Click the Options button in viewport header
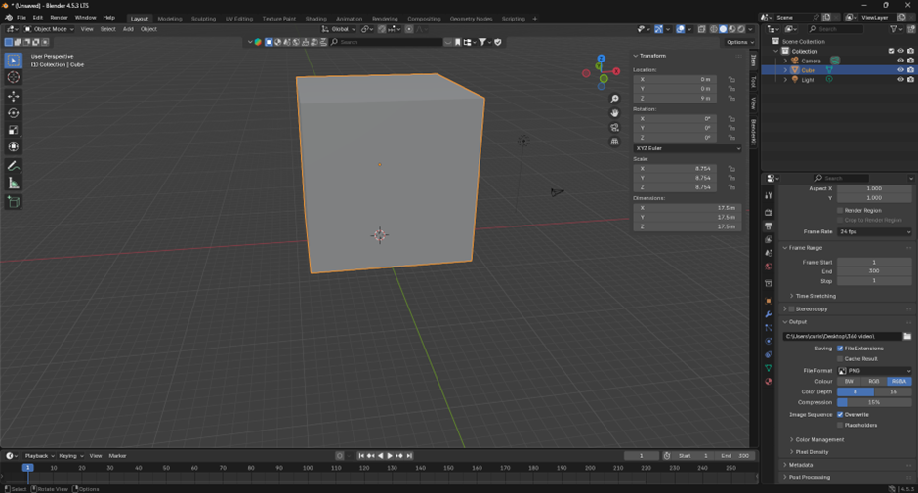Image resolution: width=918 pixels, height=493 pixels. point(739,42)
